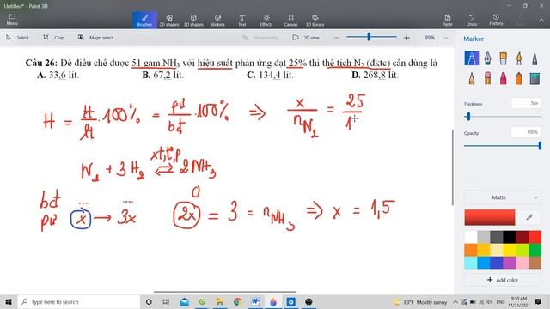Click the zoom out minus button
550x309 pixels.
coord(336,38)
